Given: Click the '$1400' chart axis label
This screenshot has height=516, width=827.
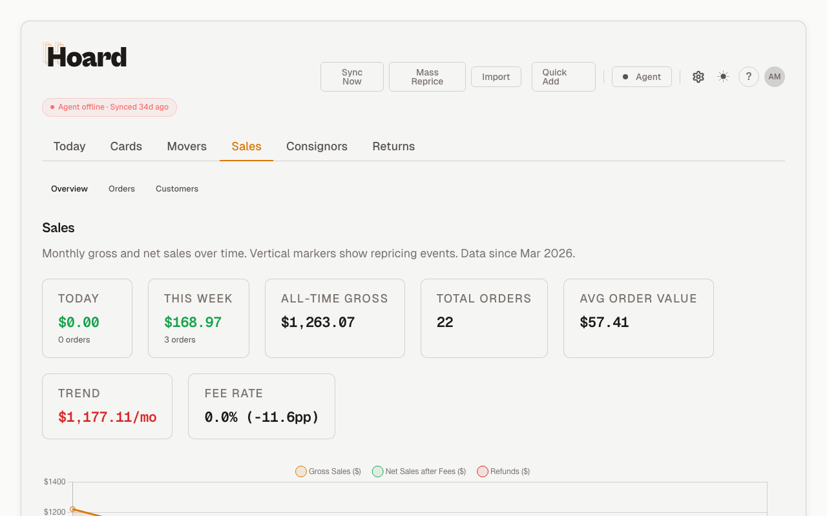Looking at the screenshot, I should [55, 482].
